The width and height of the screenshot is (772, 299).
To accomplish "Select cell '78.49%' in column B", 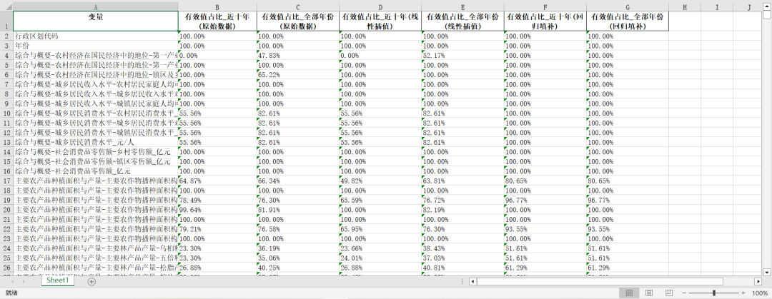I will point(217,200).
